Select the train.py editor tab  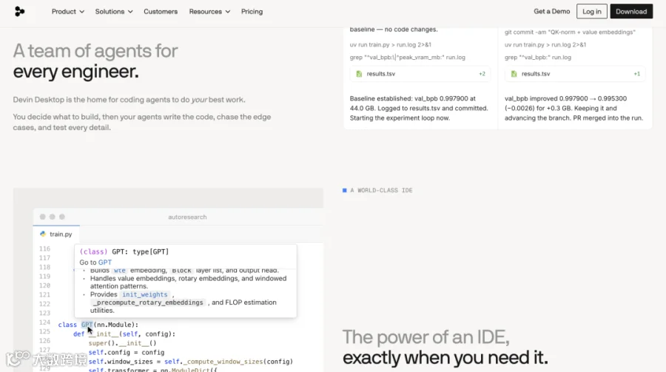(x=56, y=234)
